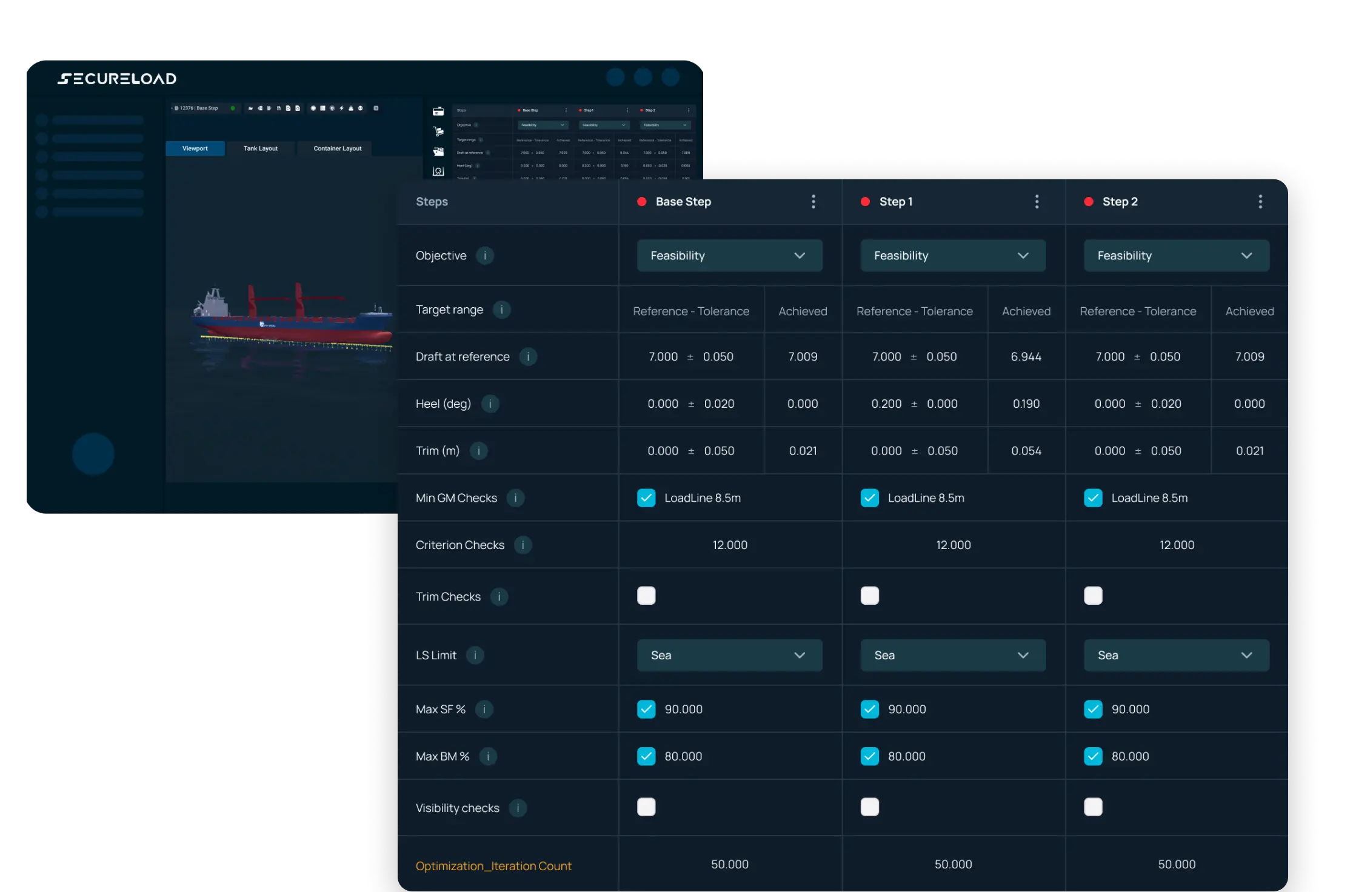Image resolution: width=1353 pixels, height=892 pixels.
Task: Click info icon beside Target range
Action: pos(501,310)
